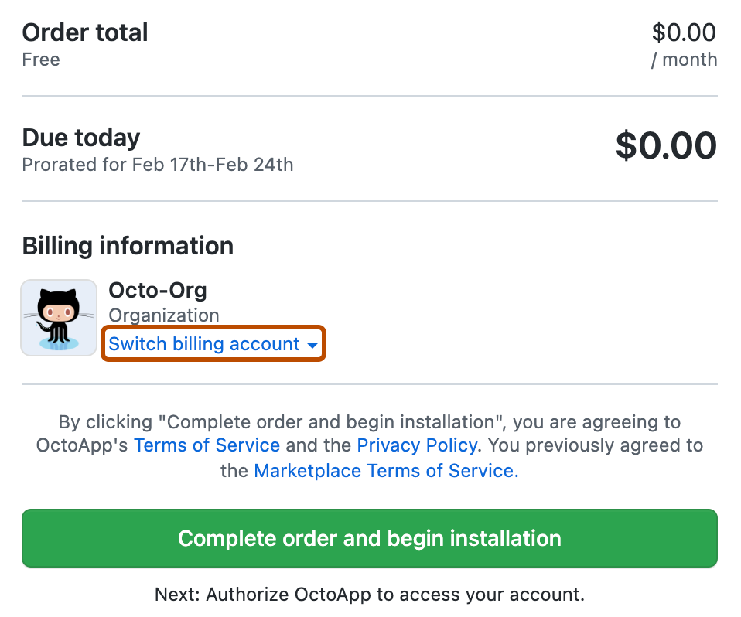Click the authorize OctoApp next-step notice
Image resolution: width=741 pixels, height=617 pixels.
370,594
